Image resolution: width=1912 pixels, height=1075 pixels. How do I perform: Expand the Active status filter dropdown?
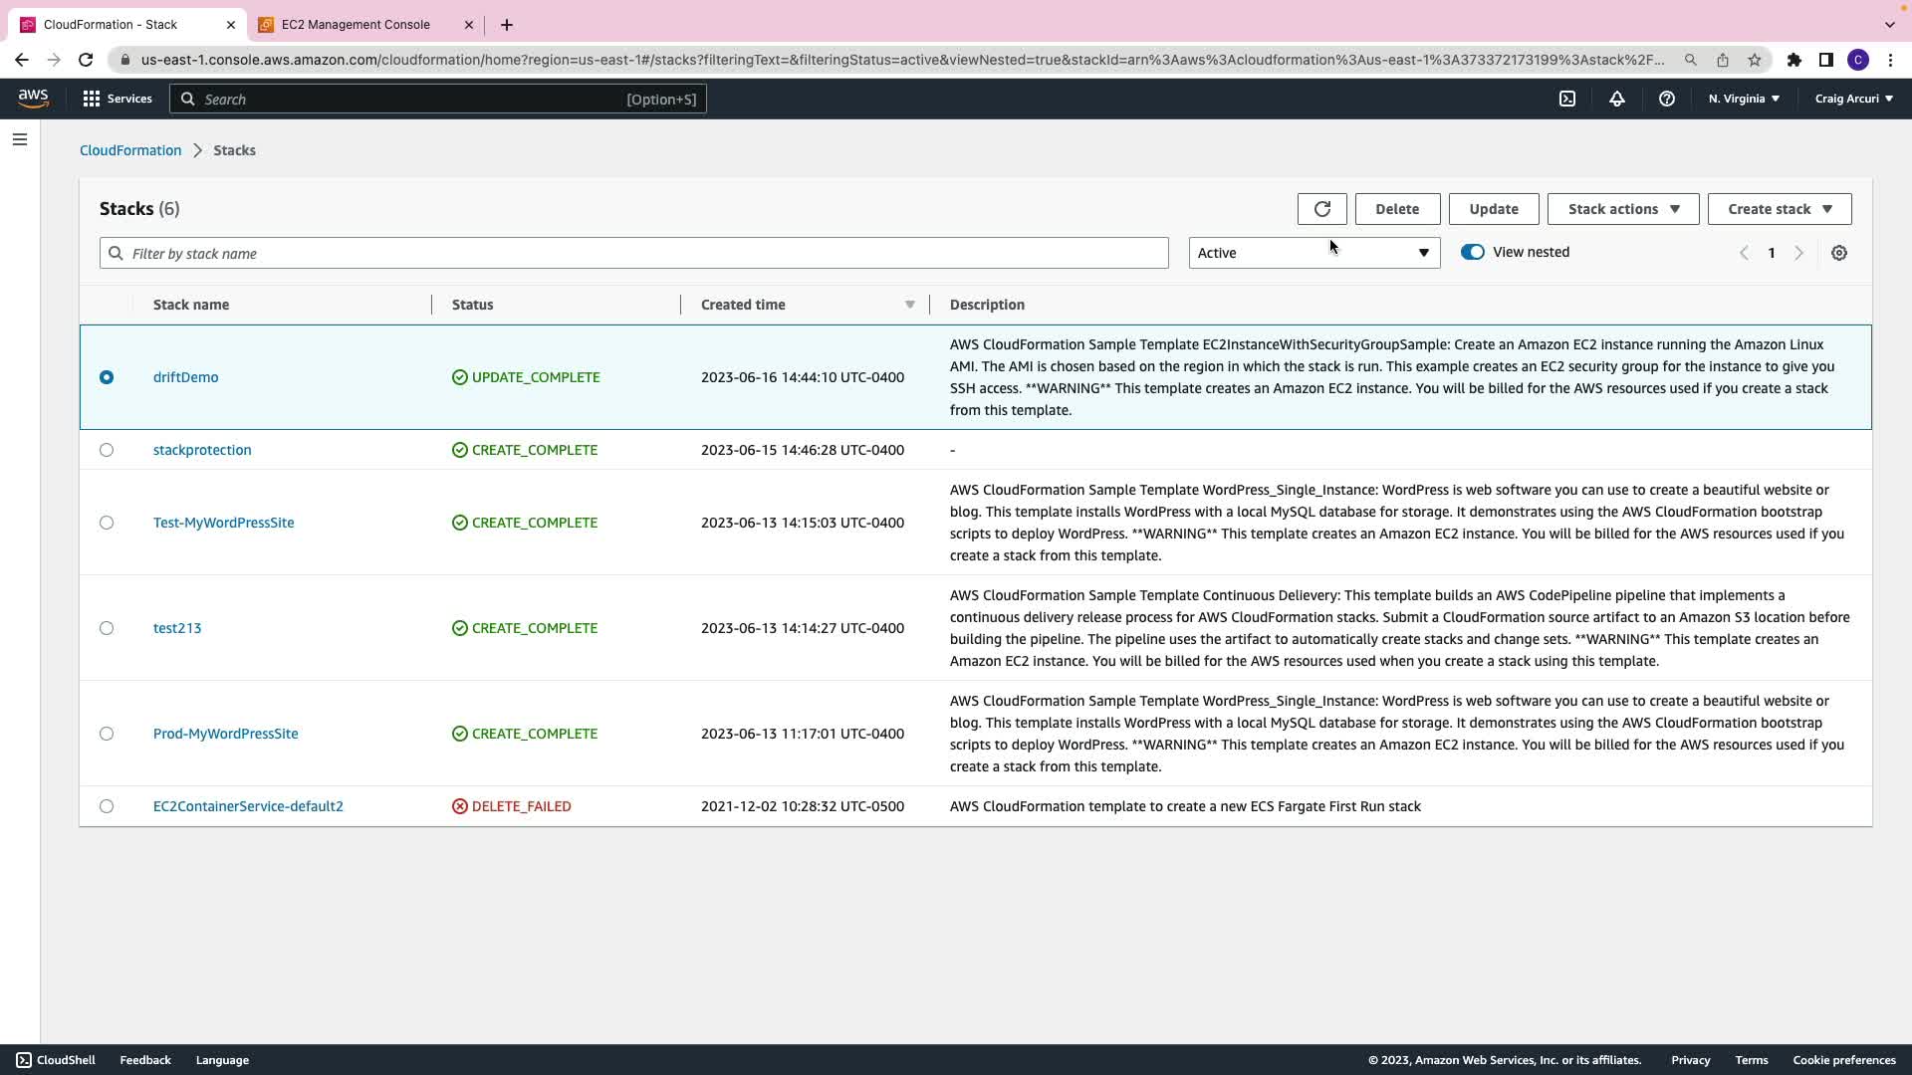pyautogui.click(x=1314, y=253)
